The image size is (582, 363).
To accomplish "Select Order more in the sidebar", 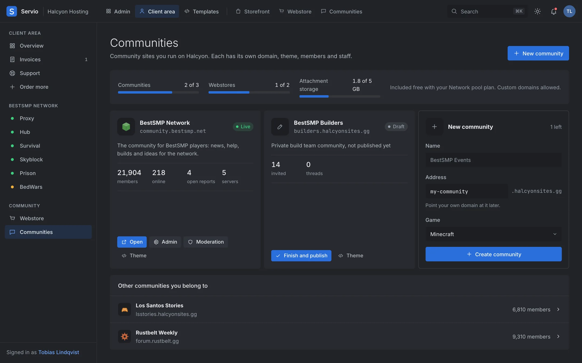I will (48, 87).
